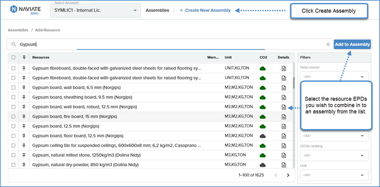Viewport: 380px width, 187px height.
Task: Check the Gypsum ceiling tile row
Action: (13, 145)
